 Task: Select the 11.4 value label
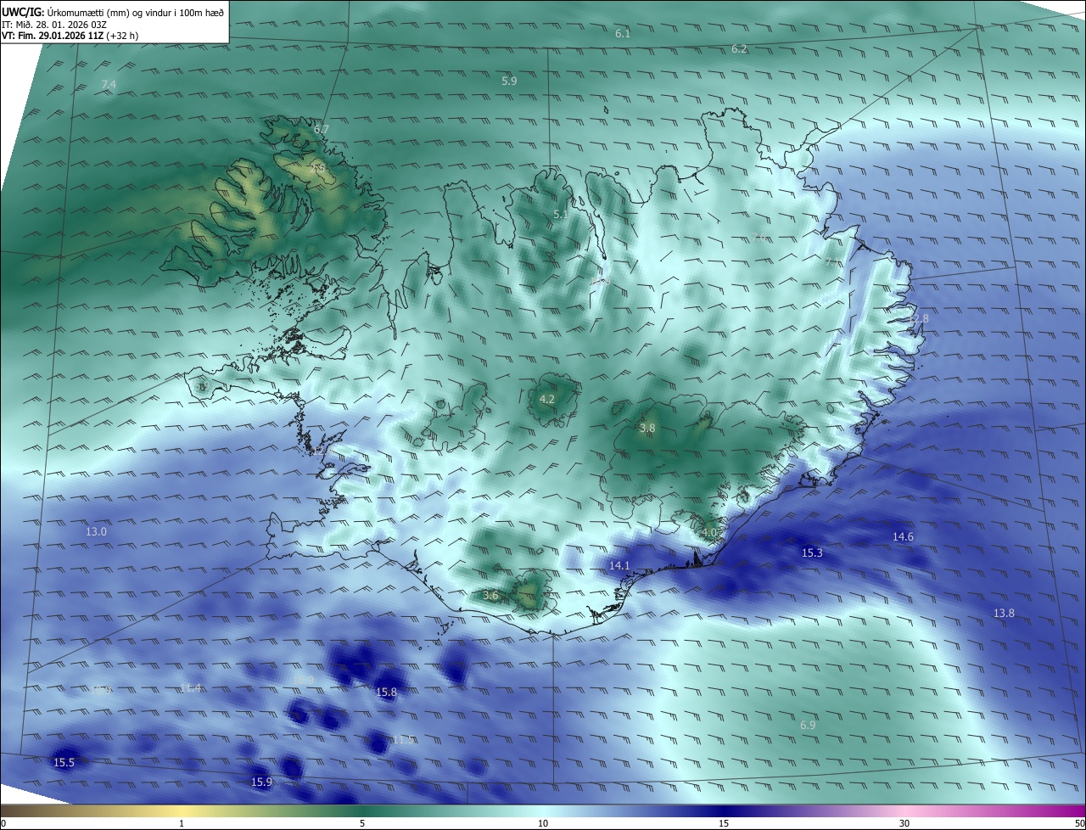(191, 687)
